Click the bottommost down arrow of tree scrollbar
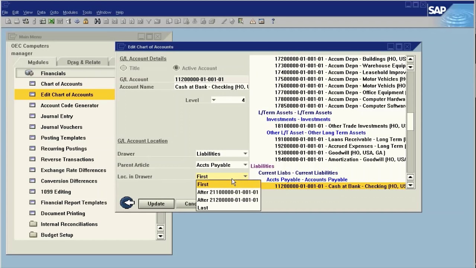 410,185
